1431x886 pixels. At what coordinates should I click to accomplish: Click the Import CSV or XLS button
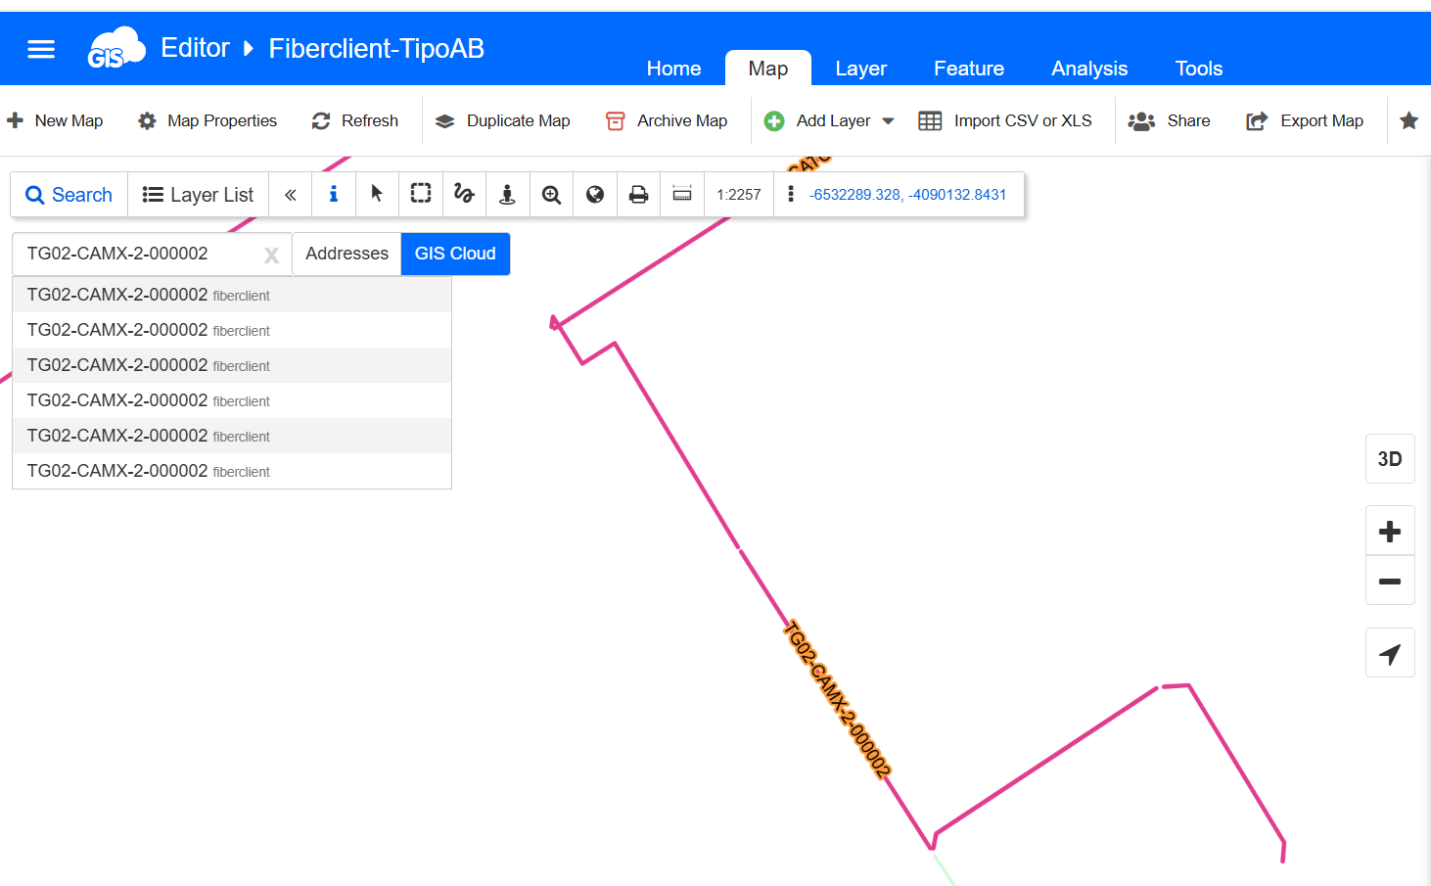(1005, 121)
